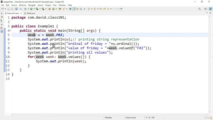Open the New wizard dropdown arrow
Image resolution: width=213 pixels, height=120 pixels.
[6, 9]
